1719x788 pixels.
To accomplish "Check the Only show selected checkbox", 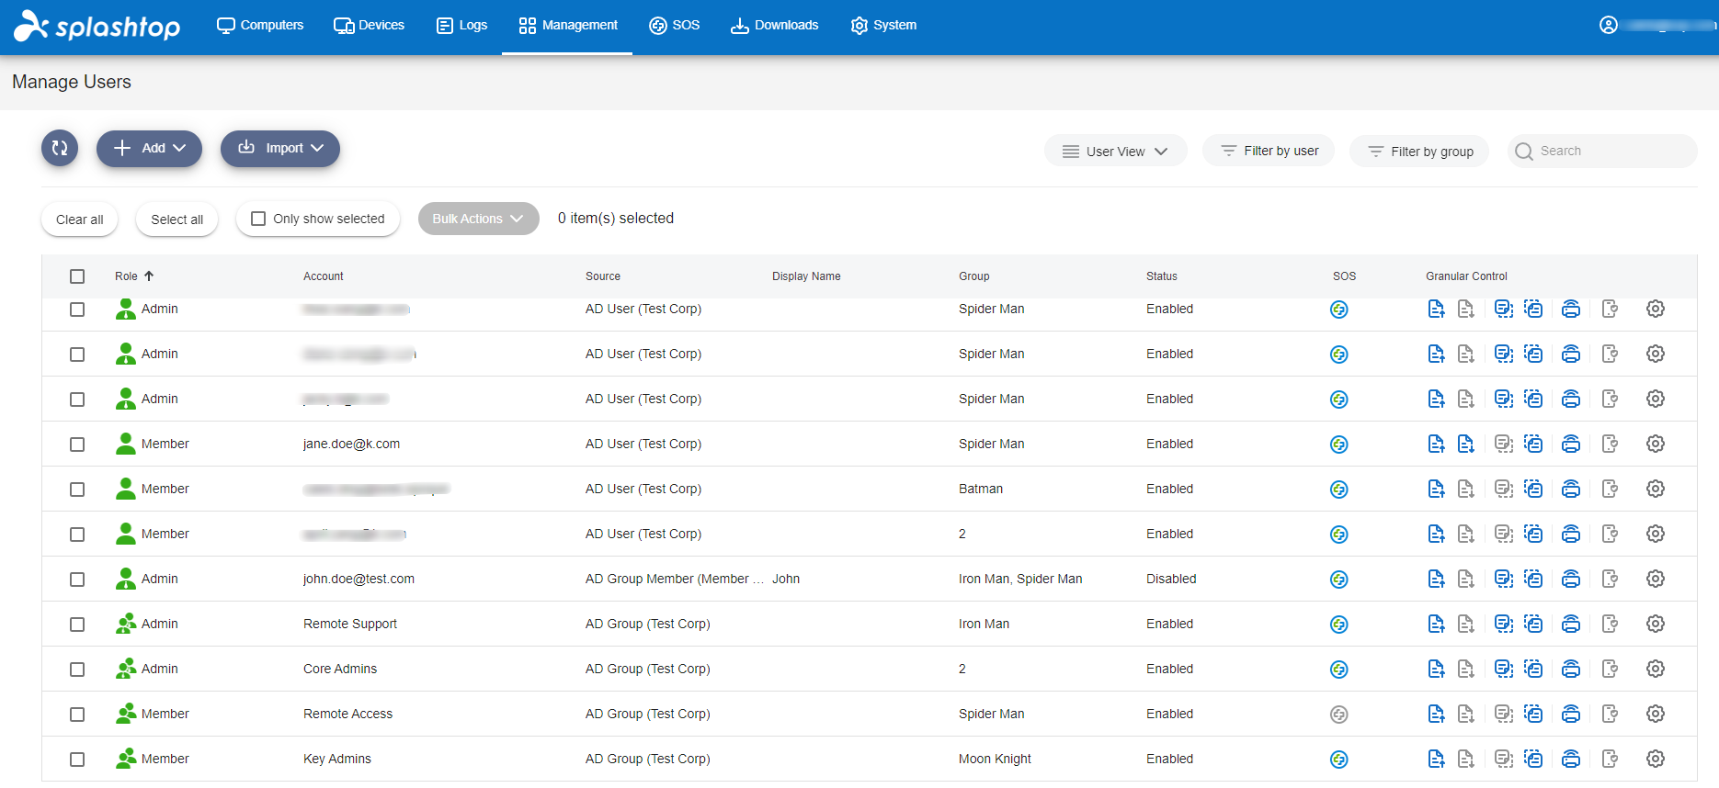I will [x=258, y=219].
